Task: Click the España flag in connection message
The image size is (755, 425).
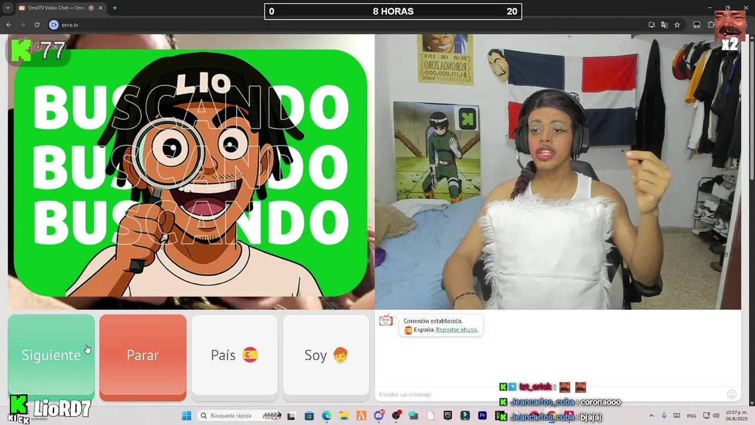Action: click(x=408, y=330)
